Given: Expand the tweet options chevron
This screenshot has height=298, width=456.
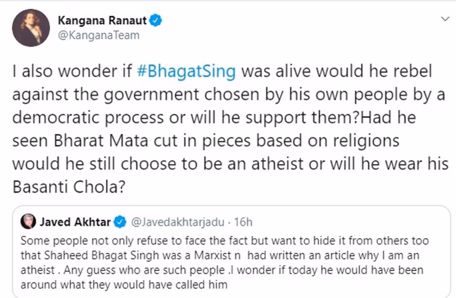Looking at the screenshot, I should click(445, 19).
